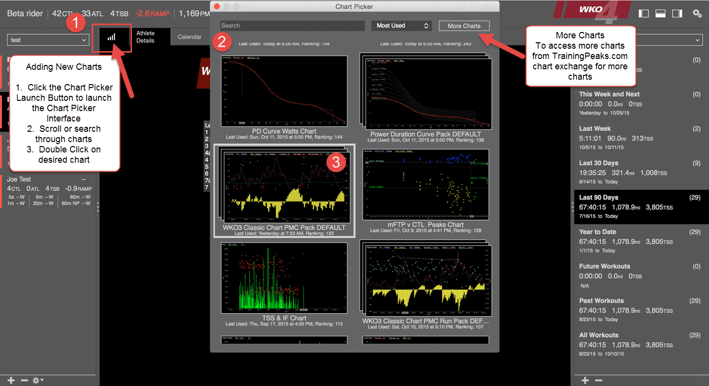
Task: Select the PD Curve Watts Chart thumbnail
Action: click(x=284, y=91)
